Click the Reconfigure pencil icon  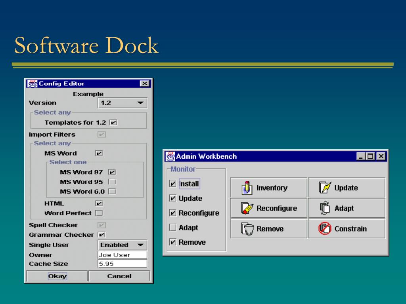(247, 208)
